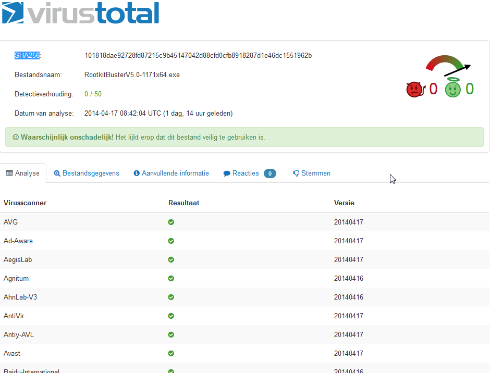Click the Bestandsnaam label

[x=38, y=75]
